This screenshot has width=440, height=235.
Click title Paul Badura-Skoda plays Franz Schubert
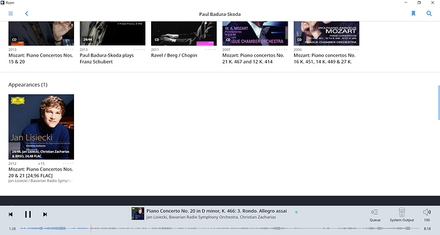(x=107, y=59)
